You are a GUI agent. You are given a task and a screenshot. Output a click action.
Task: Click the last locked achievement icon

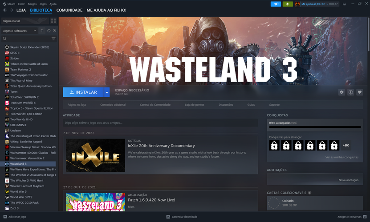(x=334, y=146)
